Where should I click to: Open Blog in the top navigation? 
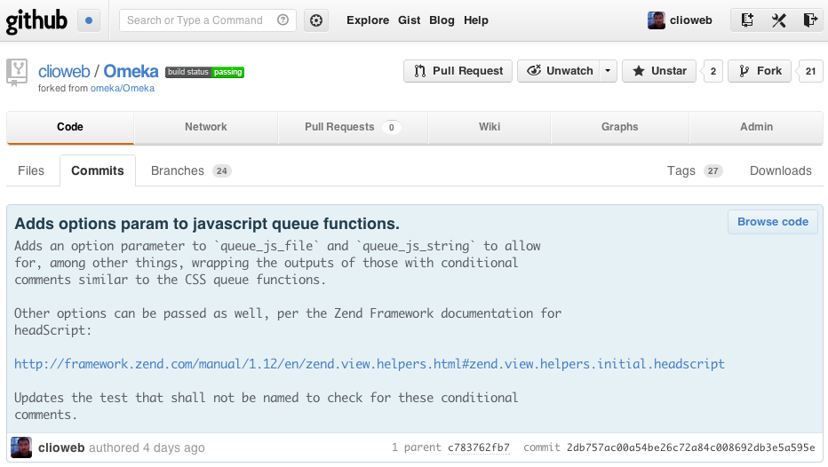[442, 20]
